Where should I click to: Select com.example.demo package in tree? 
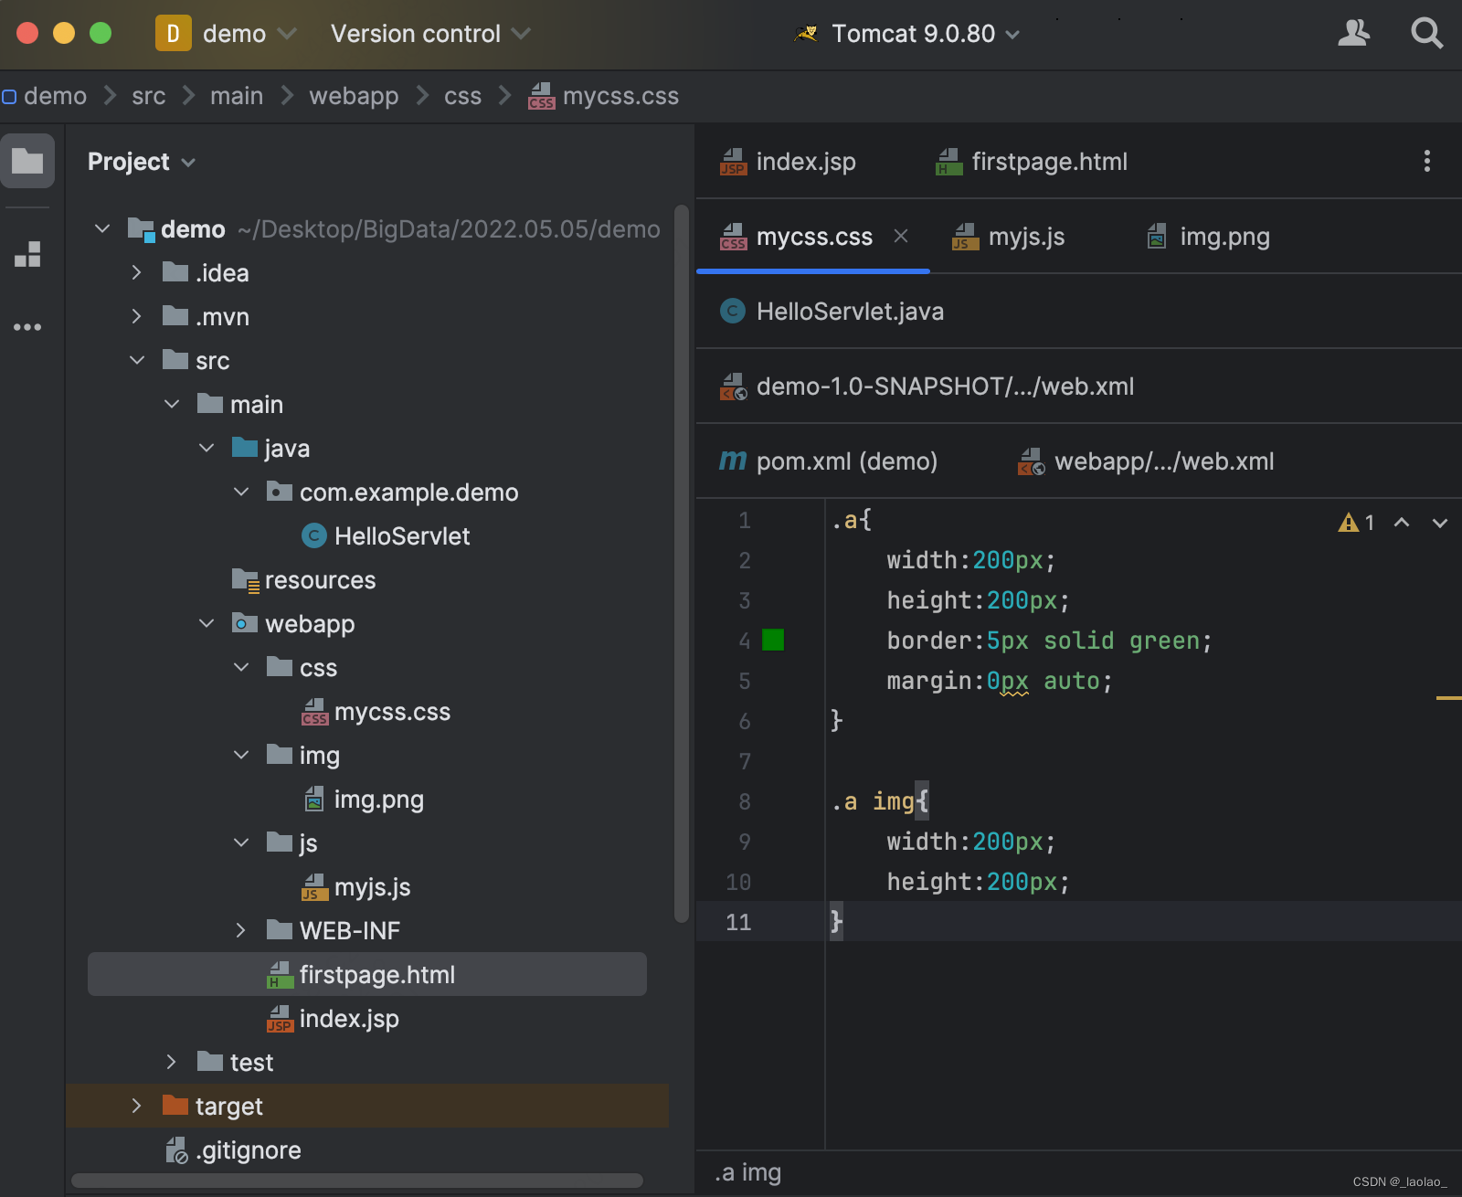pyautogui.click(x=393, y=493)
